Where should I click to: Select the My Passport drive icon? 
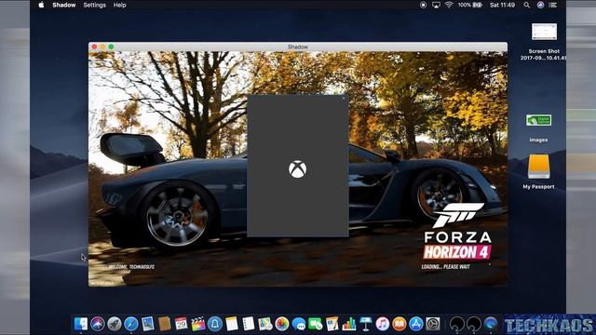click(538, 171)
